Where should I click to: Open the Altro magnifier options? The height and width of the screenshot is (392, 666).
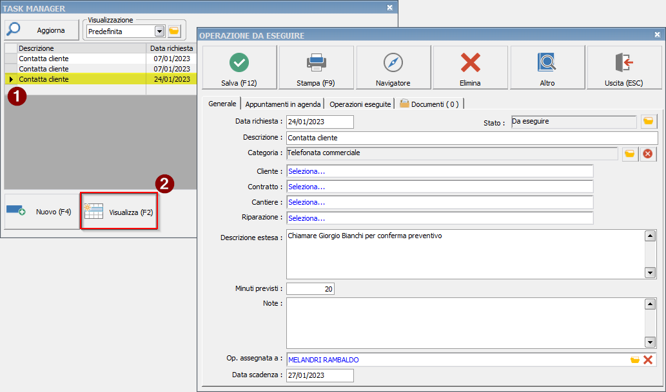(x=547, y=68)
